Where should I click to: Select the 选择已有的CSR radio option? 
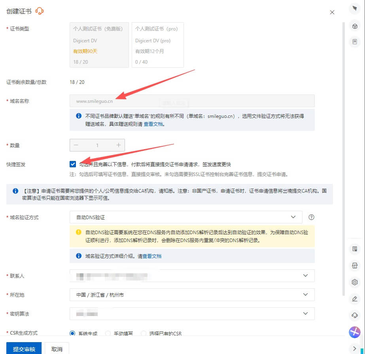point(144,333)
